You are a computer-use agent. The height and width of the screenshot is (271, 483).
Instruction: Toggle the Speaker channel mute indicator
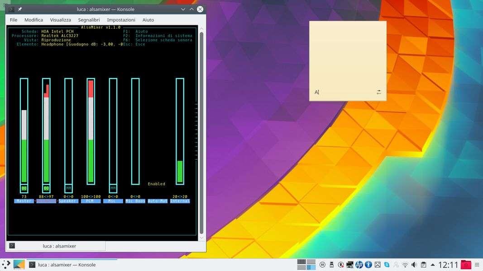[68, 188]
